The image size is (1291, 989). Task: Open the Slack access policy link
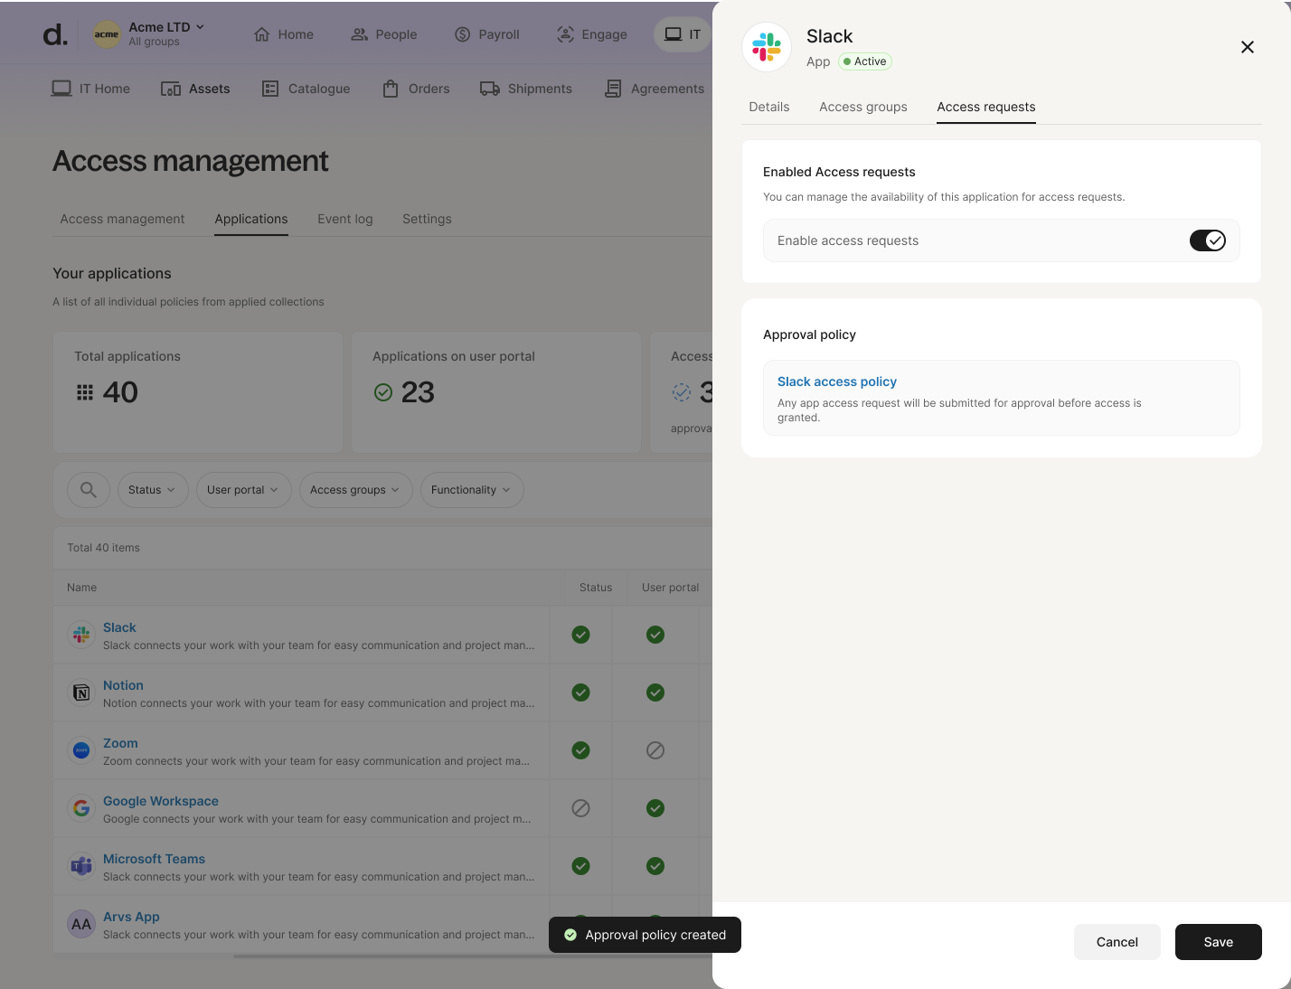[837, 381]
